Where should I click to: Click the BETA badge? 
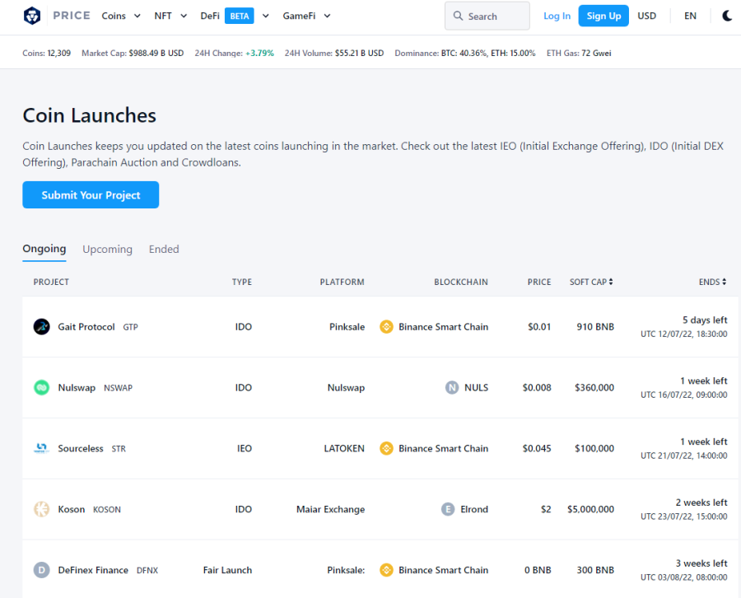239,16
